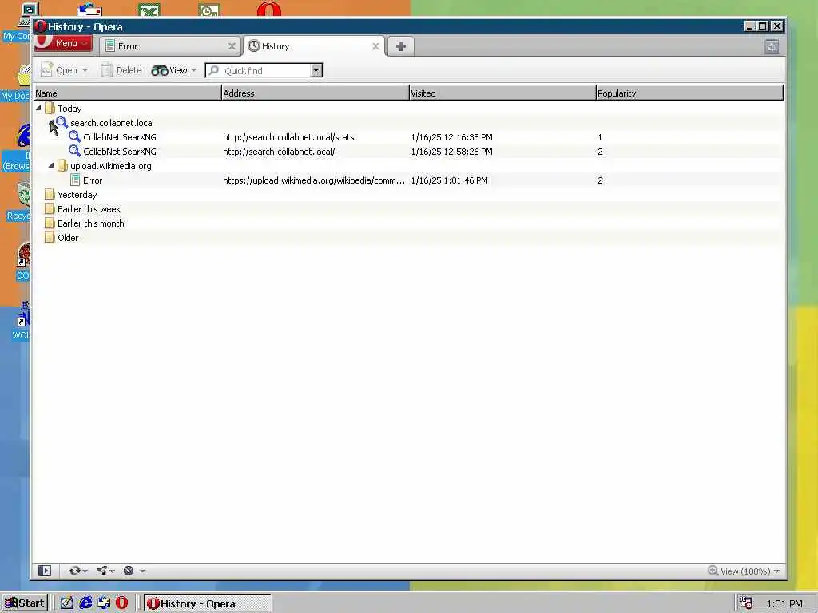
Task: Select the History tab
Action: coord(313,46)
